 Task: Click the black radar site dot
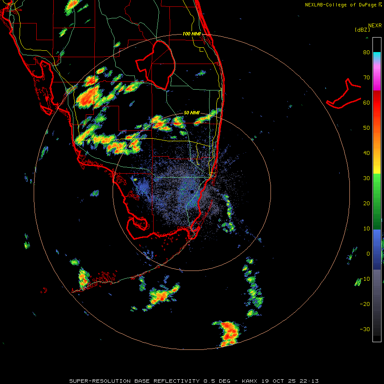192,192
